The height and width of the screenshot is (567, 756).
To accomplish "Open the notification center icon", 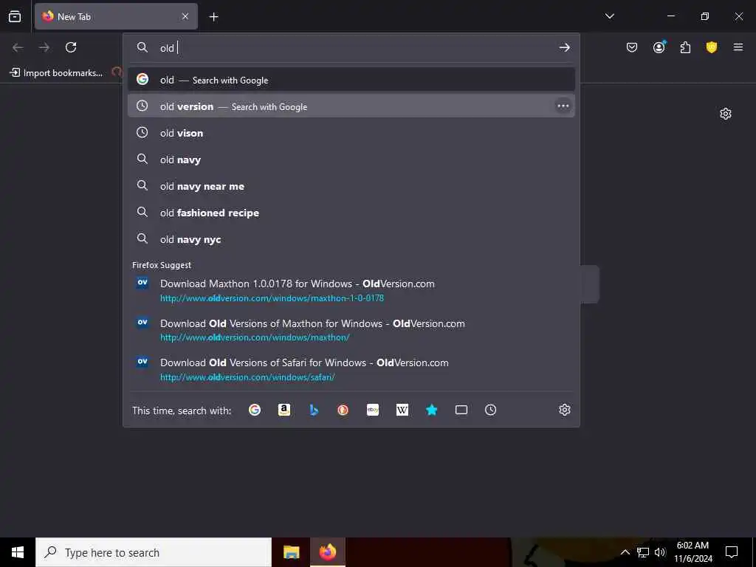I will click(x=732, y=552).
